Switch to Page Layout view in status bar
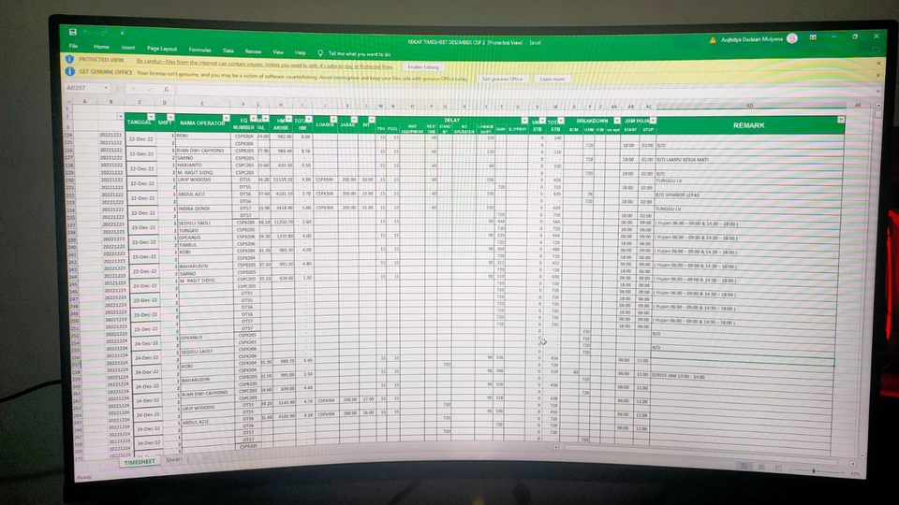899x505 pixels. point(760,468)
